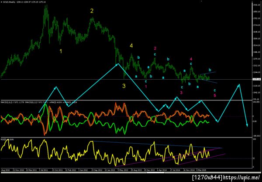This screenshot has width=262, height=182.
Task: Click the 23 Sep 2012 date label
Action: coord(96,170)
